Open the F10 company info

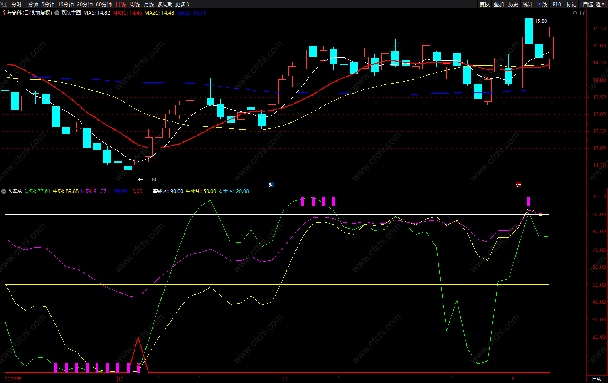click(x=557, y=4)
